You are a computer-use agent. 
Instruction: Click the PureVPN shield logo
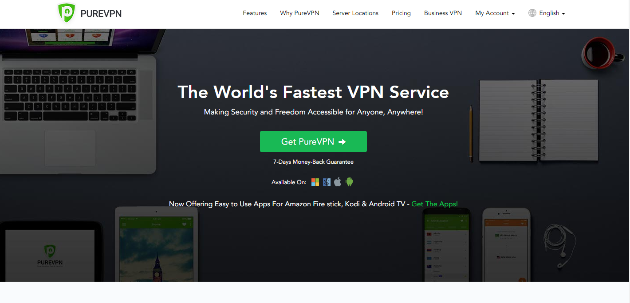[x=67, y=13]
